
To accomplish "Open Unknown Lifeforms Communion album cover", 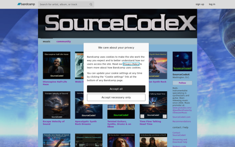I will tap(89, 140).
